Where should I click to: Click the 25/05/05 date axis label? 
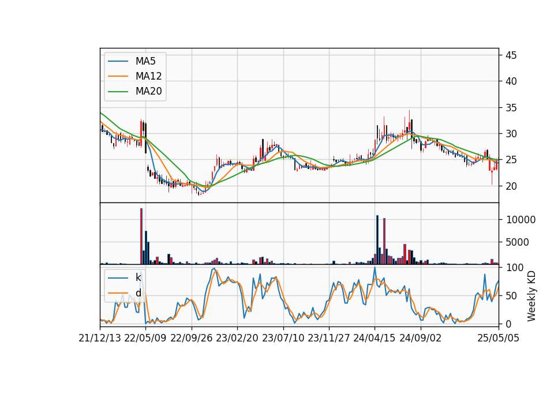pos(499,338)
